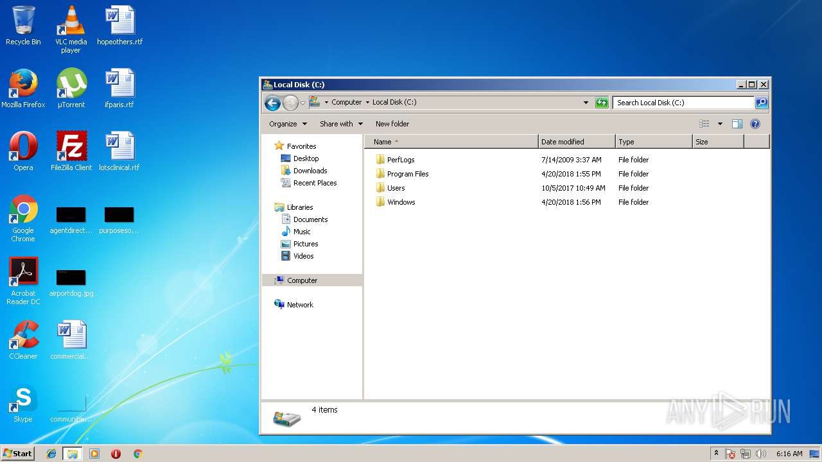Change your view icon button
Screen dimensions: 822x462
(704, 124)
